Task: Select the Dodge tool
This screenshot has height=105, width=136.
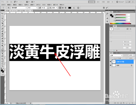Action: 2,46
